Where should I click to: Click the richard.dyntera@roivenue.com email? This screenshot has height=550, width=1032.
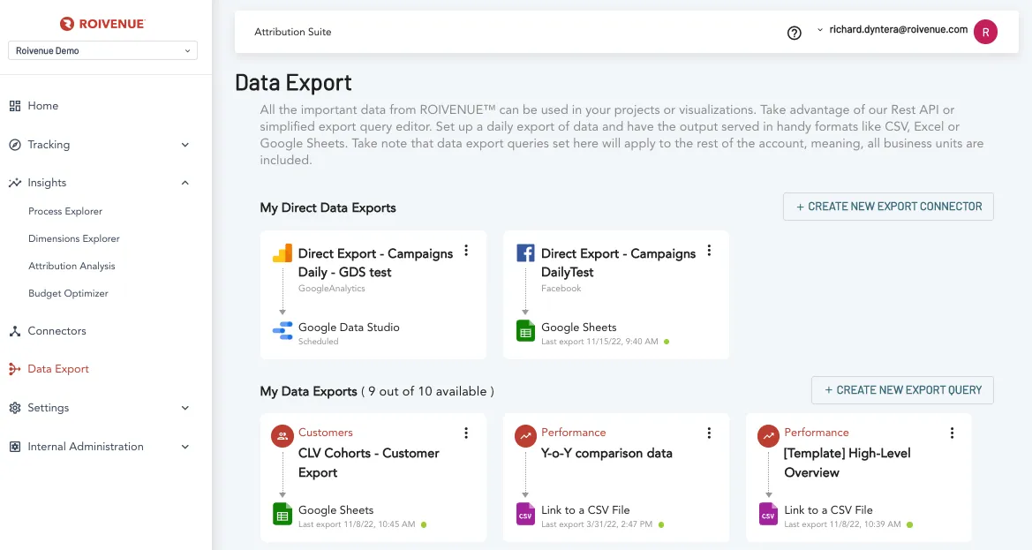pos(899,30)
